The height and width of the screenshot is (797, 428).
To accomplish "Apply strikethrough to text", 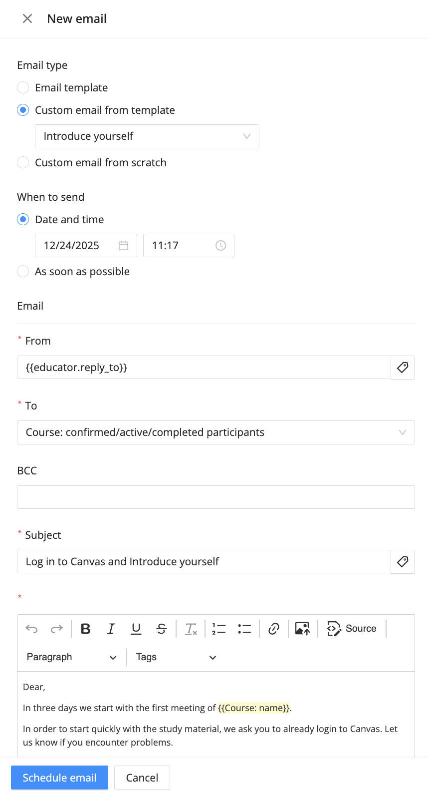I will 162,629.
